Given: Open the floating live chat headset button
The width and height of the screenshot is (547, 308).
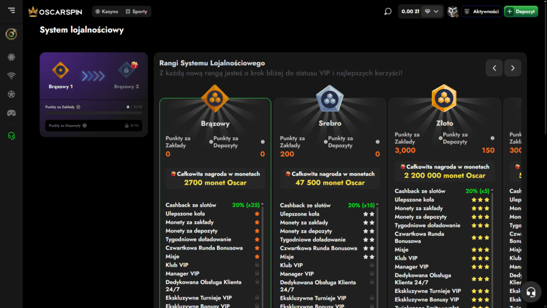Looking at the screenshot, I should tap(532, 292).
